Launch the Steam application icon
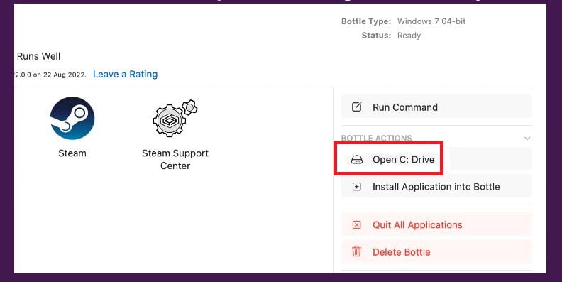This screenshot has width=562, height=282. [72, 118]
